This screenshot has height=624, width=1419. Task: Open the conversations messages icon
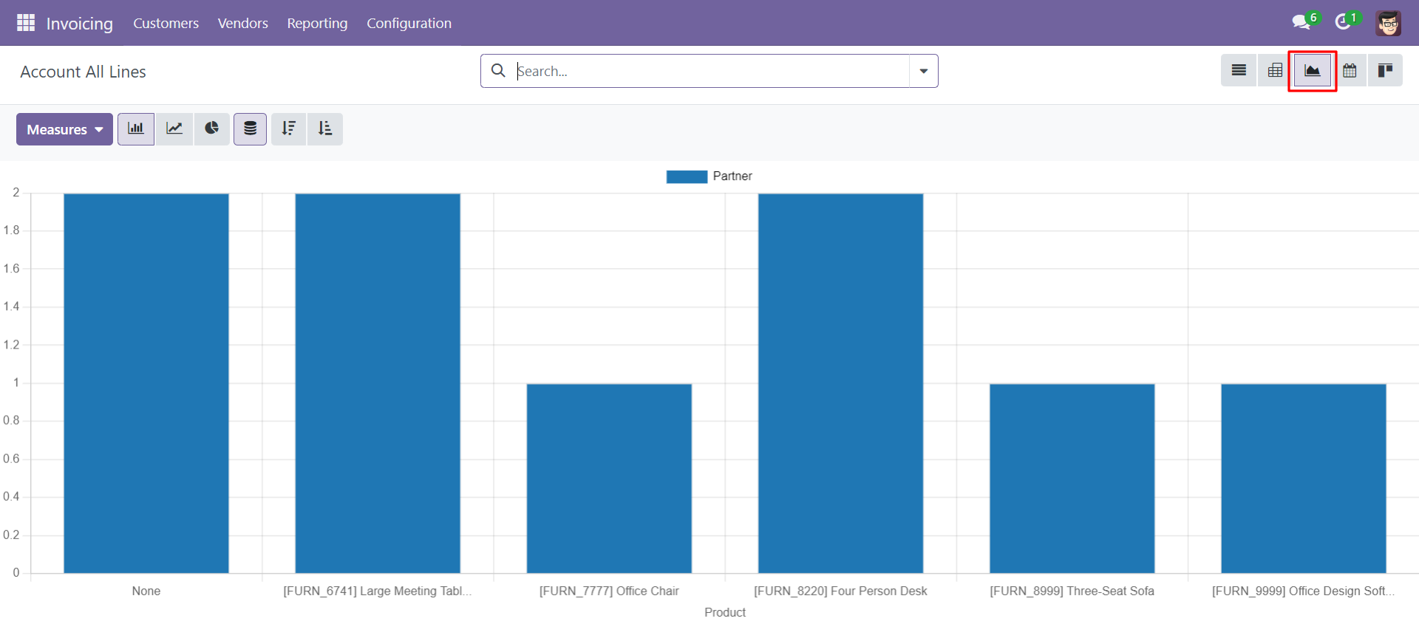pyautogui.click(x=1301, y=22)
